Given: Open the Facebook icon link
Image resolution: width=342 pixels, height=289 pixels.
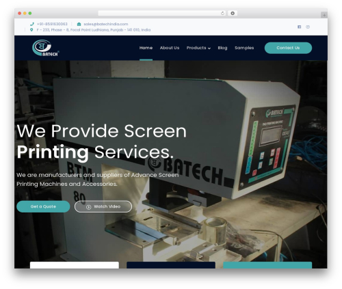Looking at the screenshot, I should click(299, 27).
